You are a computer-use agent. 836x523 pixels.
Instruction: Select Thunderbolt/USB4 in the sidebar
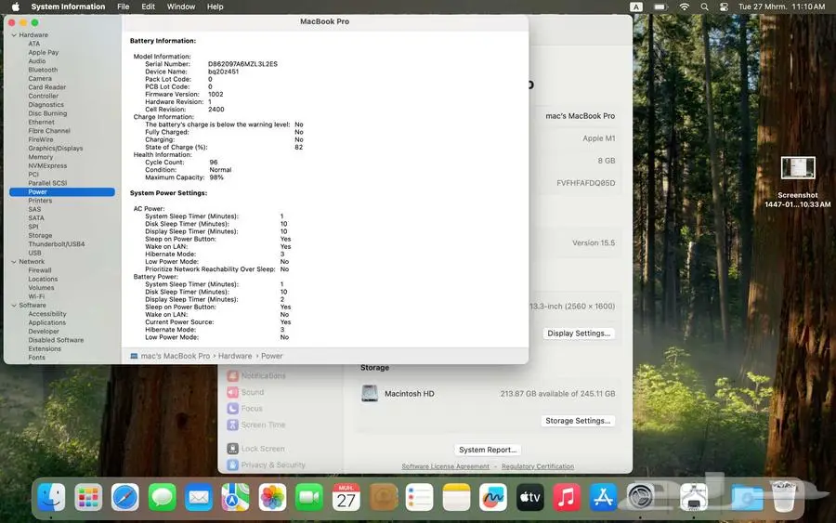[x=57, y=244]
